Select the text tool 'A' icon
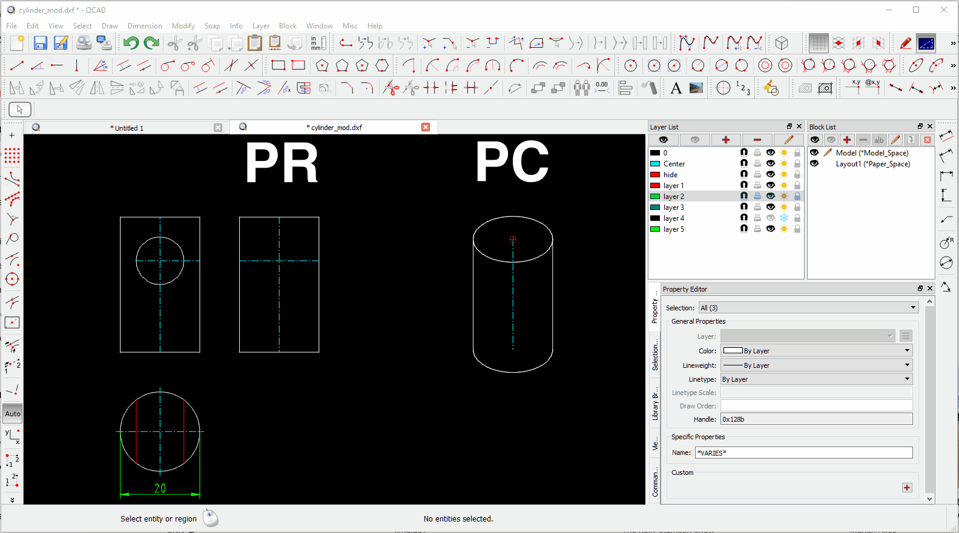 (676, 88)
